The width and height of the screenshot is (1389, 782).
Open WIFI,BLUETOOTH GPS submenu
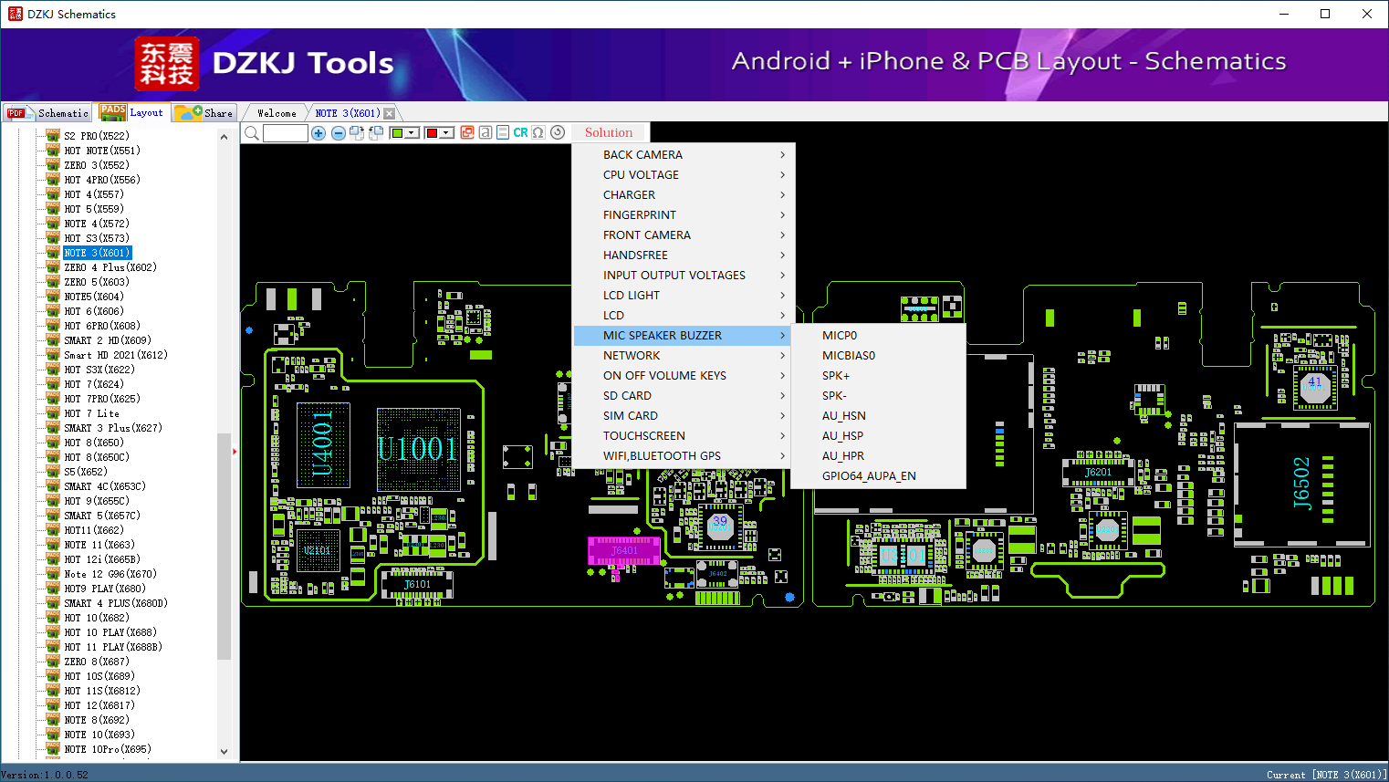click(684, 456)
